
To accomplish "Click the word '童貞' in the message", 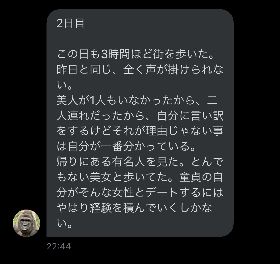I will 190,177.
